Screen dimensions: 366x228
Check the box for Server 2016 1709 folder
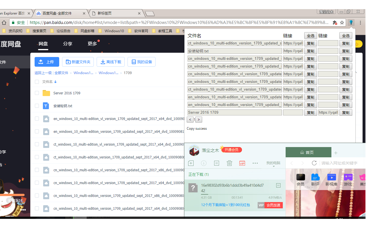[37, 93]
